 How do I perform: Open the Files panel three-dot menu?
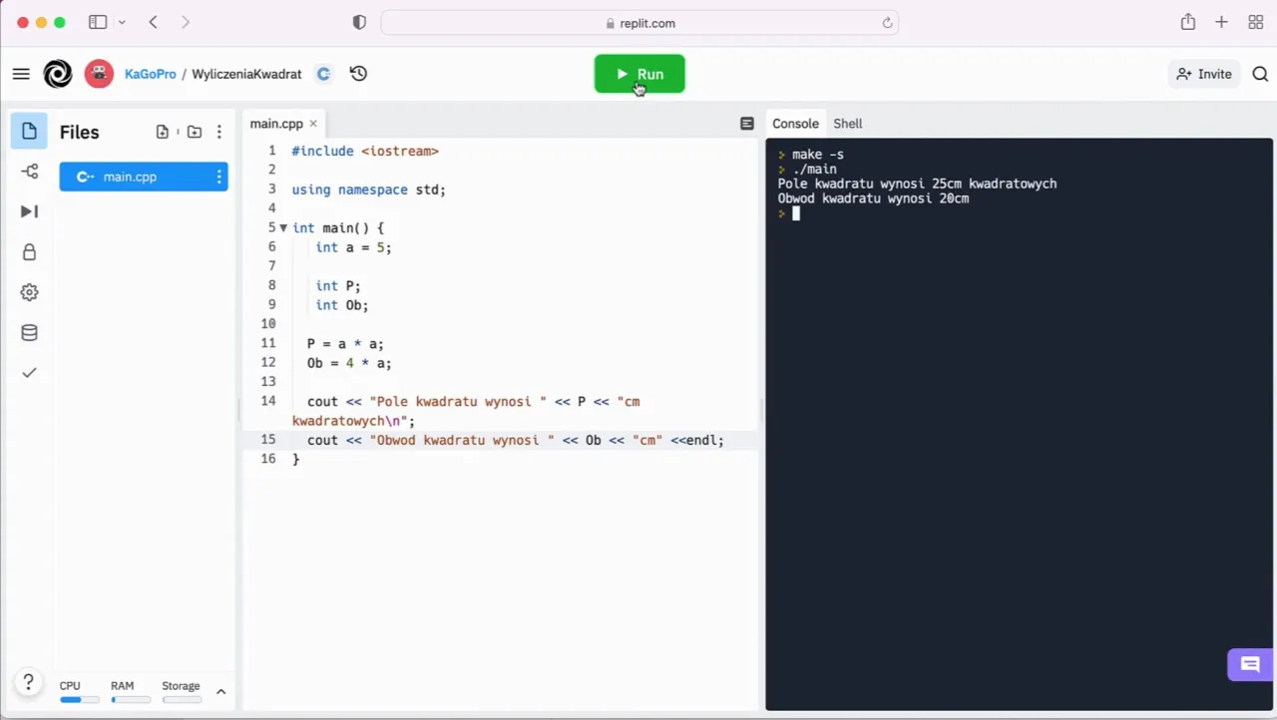[219, 132]
